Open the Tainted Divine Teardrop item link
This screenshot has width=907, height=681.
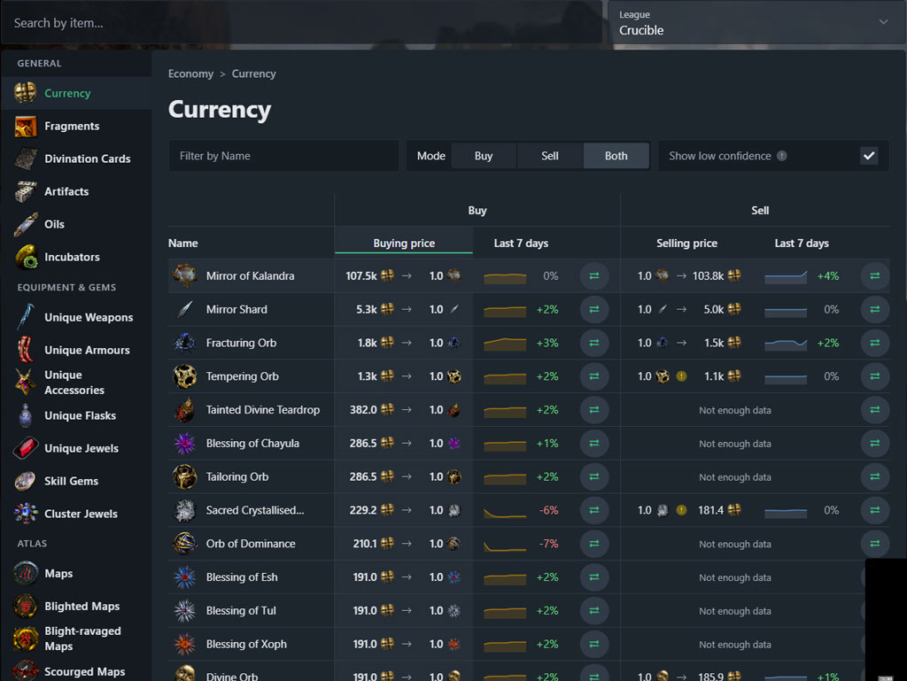262,410
